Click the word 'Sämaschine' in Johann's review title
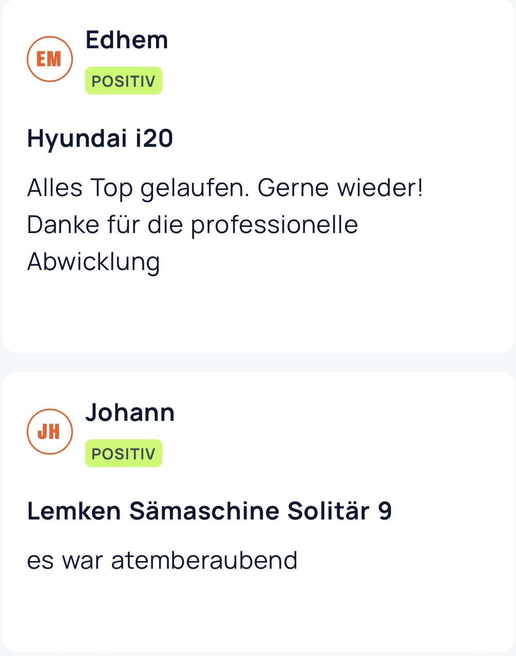516x656 pixels. coord(204,511)
